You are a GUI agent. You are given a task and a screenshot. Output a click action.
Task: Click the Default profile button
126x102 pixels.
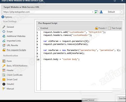pos(110,12)
